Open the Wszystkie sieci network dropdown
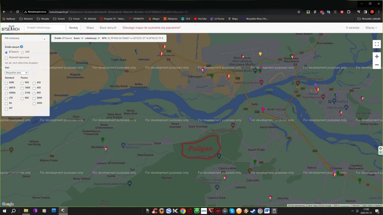383x215 pixels. click(17, 73)
